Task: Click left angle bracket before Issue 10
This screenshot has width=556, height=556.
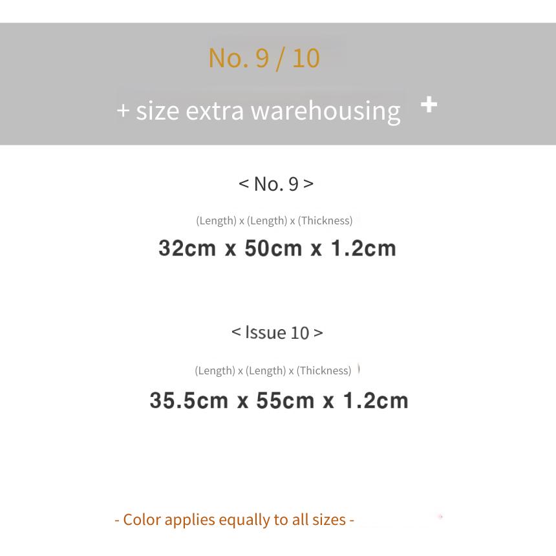Action: click(237, 332)
